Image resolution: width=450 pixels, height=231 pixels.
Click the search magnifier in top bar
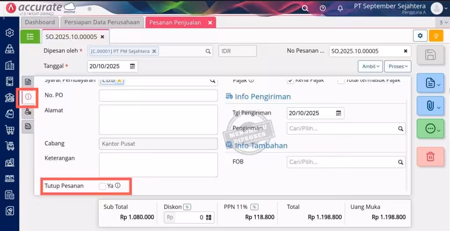pos(305,8)
